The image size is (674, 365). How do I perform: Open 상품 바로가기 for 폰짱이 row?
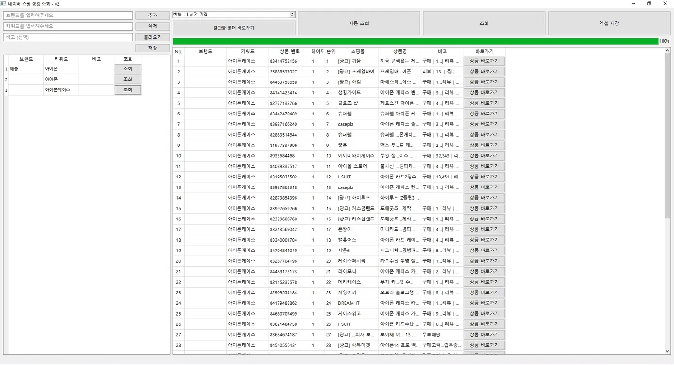pos(484,229)
